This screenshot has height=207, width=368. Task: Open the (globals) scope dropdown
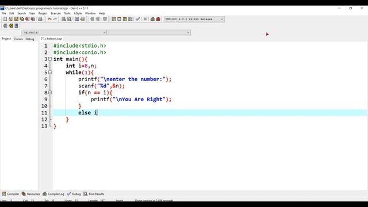tap(64, 32)
